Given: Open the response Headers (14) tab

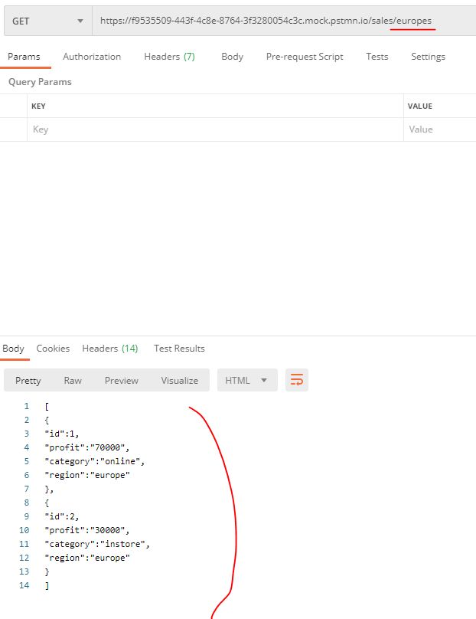Looking at the screenshot, I should click(110, 349).
